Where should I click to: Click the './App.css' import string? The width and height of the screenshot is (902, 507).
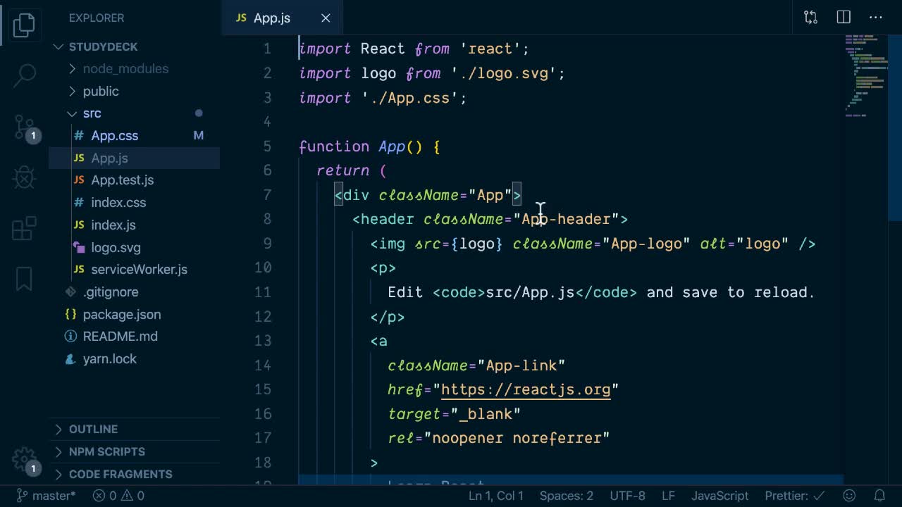pyautogui.click(x=410, y=98)
